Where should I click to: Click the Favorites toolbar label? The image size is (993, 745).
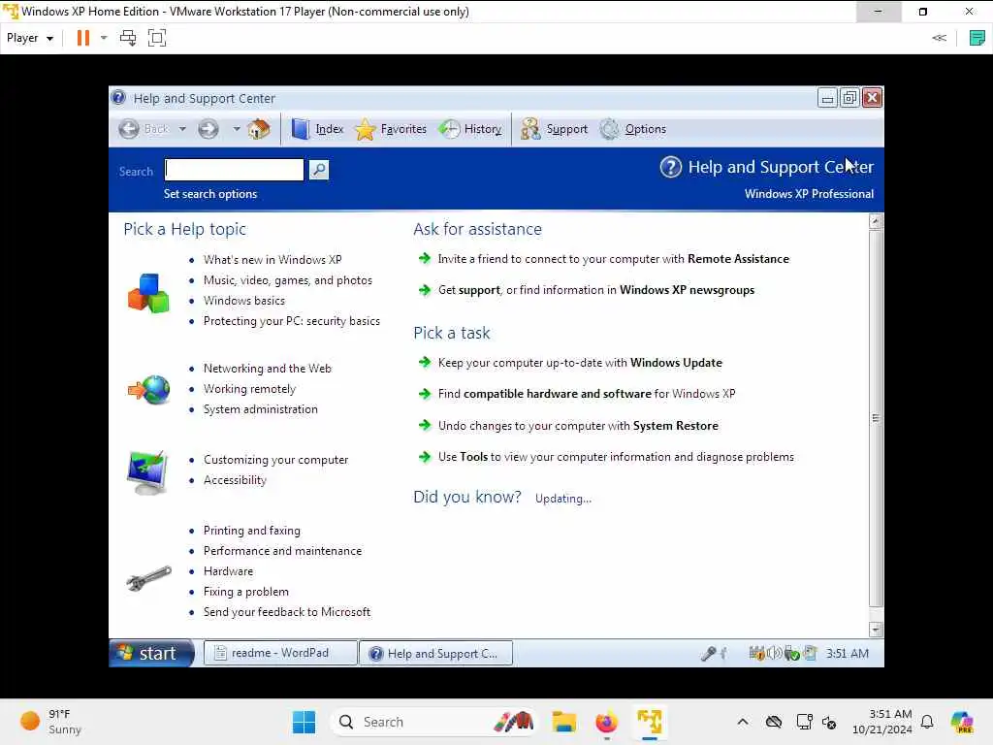403,129
